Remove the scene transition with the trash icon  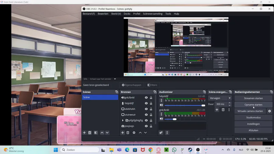click(223, 110)
